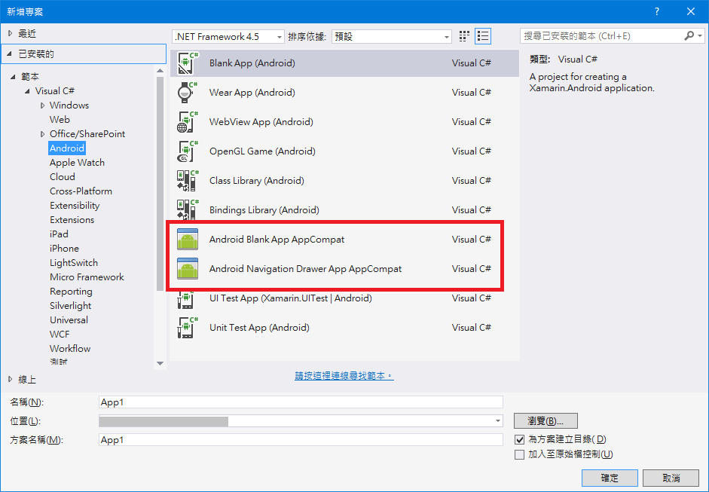Image resolution: width=709 pixels, height=492 pixels.
Task: Select Android Navigation Drawer App AppCompat icon
Action: [x=188, y=269]
